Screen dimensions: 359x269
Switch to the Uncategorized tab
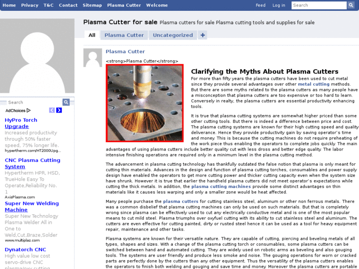coord(173,35)
